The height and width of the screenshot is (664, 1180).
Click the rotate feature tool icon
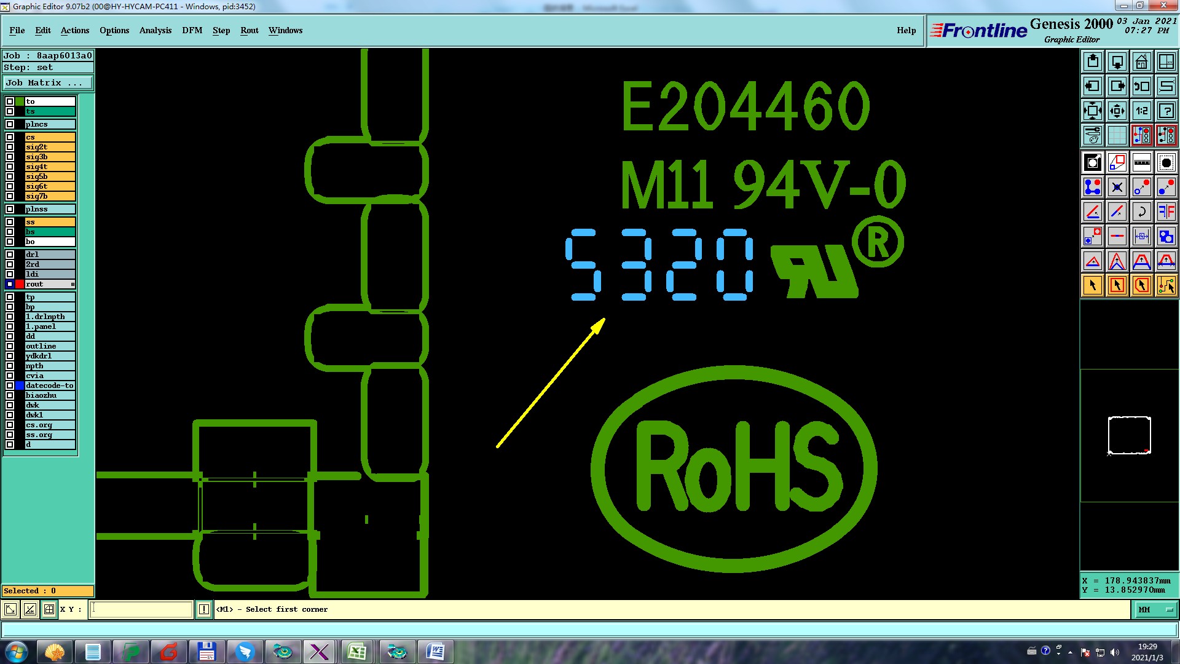tap(1141, 211)
